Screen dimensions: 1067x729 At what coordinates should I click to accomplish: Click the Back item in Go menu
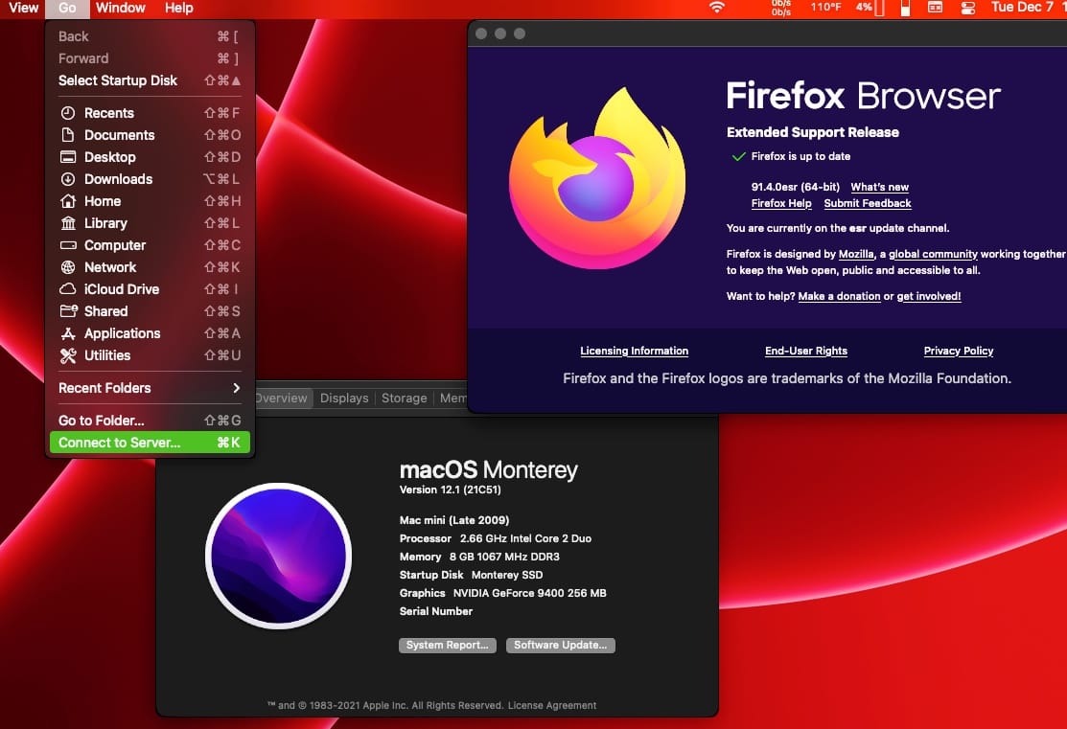[x=150, y=36]
